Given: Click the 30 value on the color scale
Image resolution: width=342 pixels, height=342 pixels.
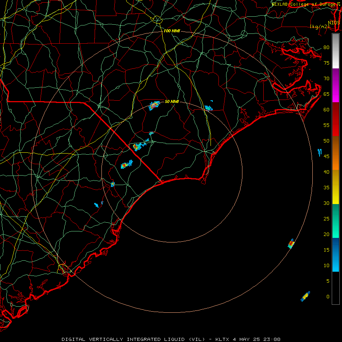Looking at the screenshot, I should [326, 203].
